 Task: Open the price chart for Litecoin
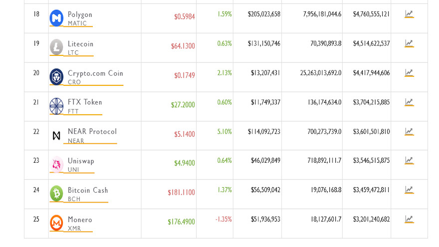[x=409, y=43]
